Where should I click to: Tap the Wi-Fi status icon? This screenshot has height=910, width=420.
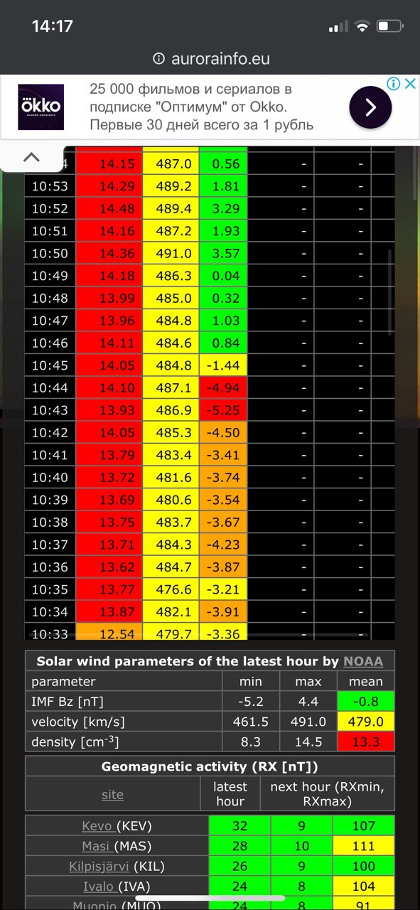(362, 26)
